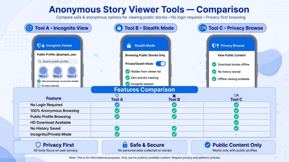Click the Privacy First card
289x162 pixels.
point(56,147)
